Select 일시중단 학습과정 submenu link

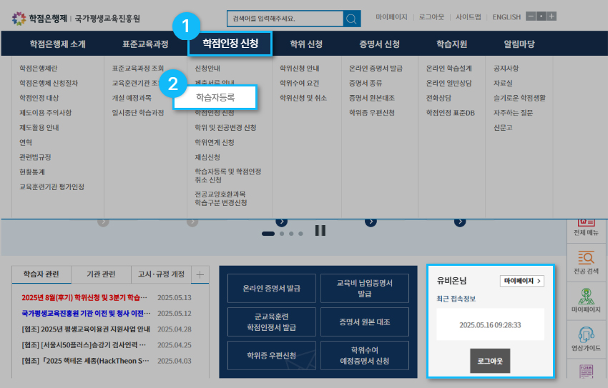pyautogui.click(x=137, y=113)
